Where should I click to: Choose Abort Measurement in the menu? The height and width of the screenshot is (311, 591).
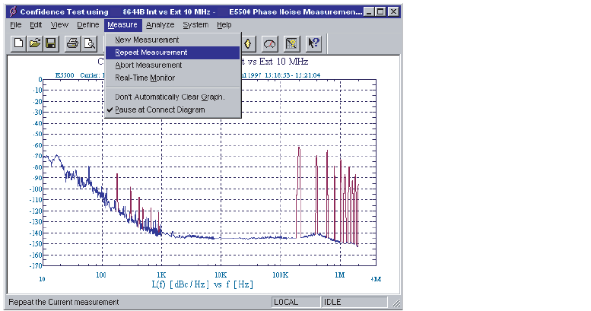pos(173,65)
